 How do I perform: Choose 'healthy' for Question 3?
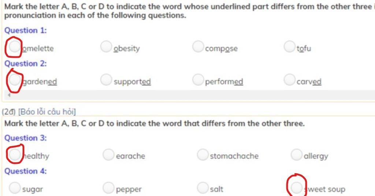click(14, 154)
